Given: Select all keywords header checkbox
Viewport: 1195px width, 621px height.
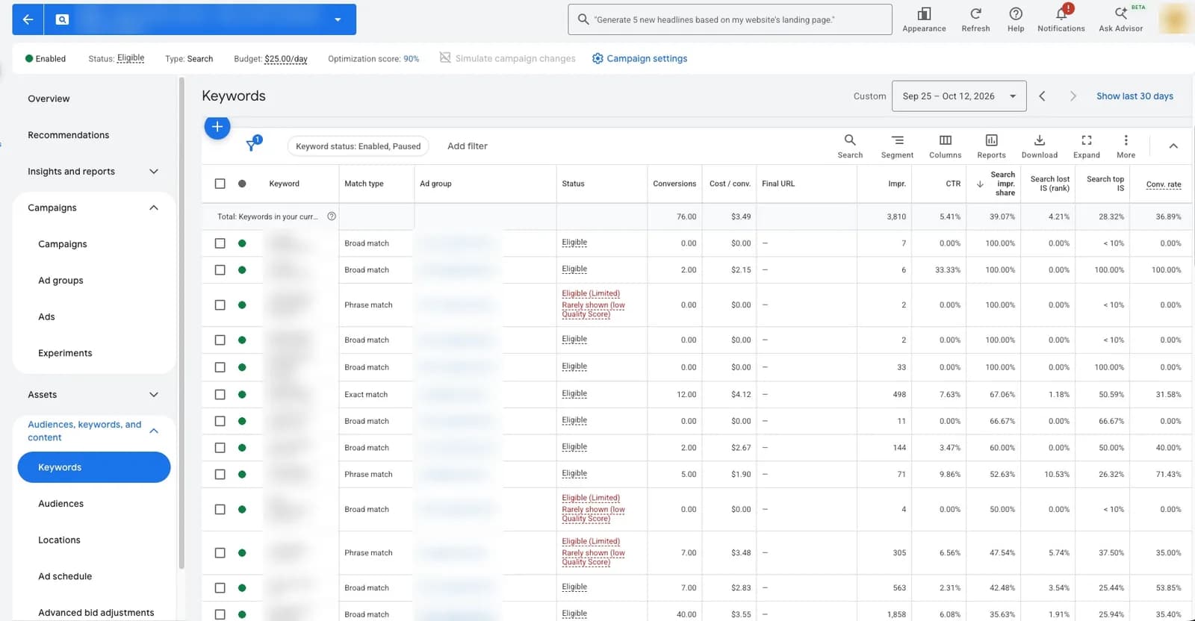Looking at the screenshot, I should [220, 184].
